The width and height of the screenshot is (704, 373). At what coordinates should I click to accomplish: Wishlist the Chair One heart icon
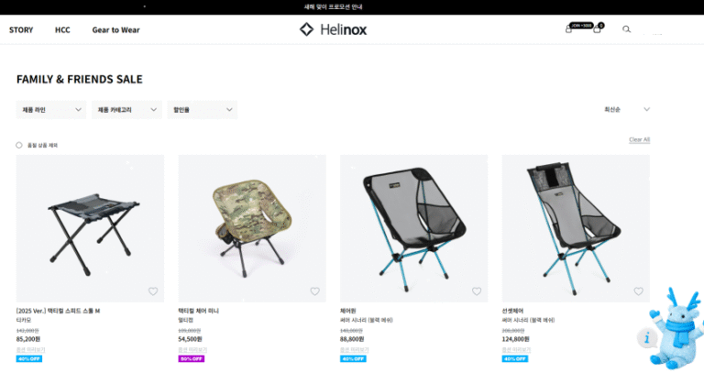[x=477, y=291]
